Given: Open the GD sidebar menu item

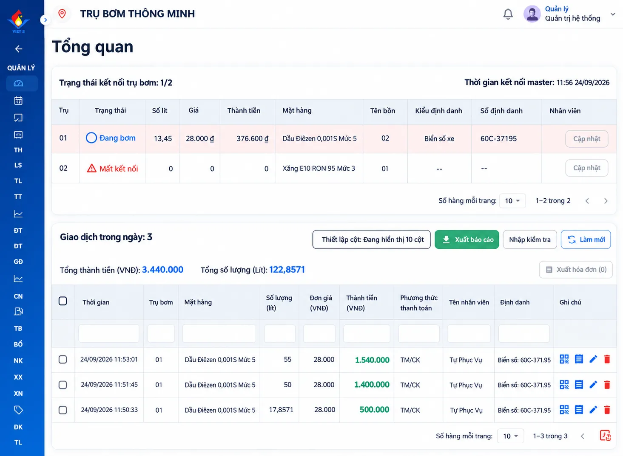Looking at the screenshot, I should (18, 262).
